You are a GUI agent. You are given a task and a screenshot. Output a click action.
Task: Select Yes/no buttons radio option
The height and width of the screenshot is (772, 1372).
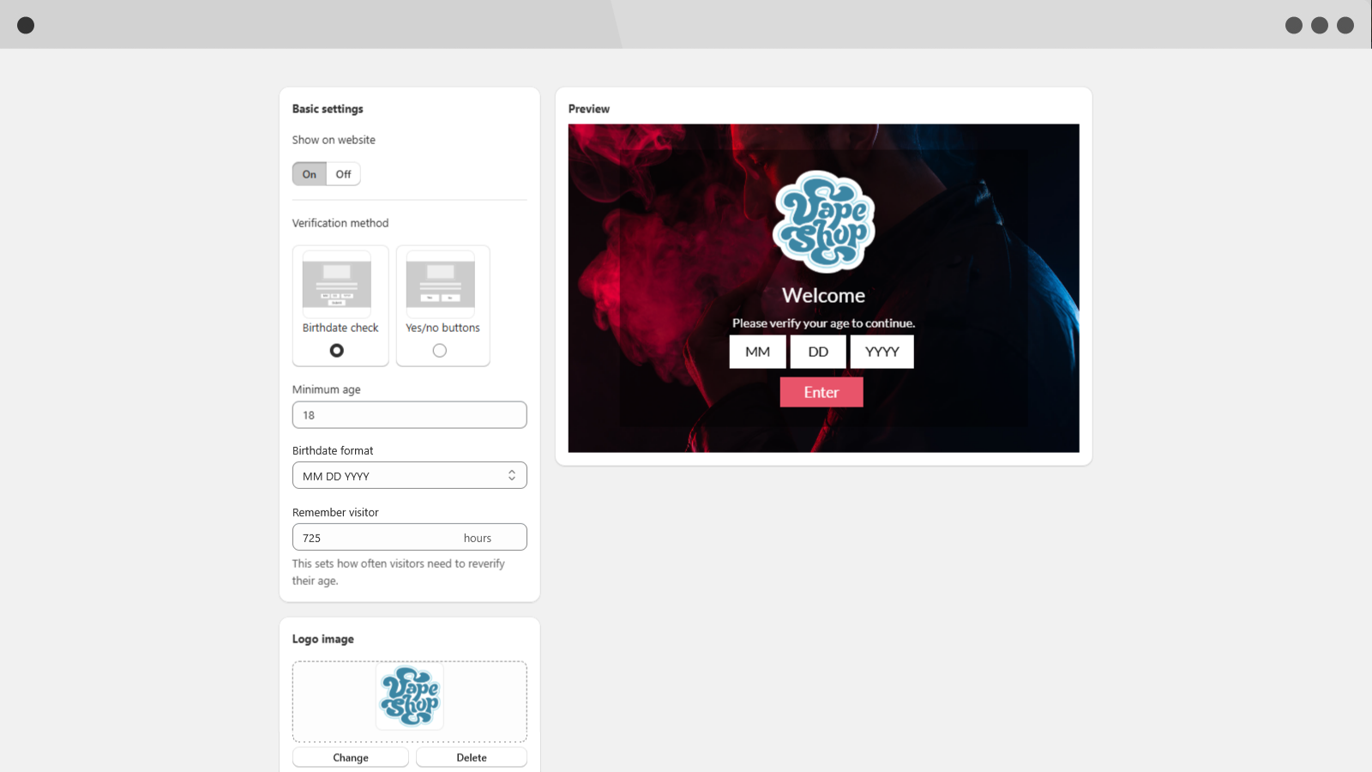(x=440, y=350)
